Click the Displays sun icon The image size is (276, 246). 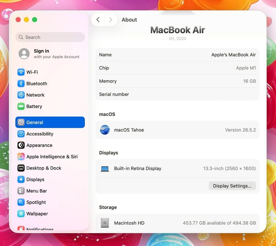[21, 179]
